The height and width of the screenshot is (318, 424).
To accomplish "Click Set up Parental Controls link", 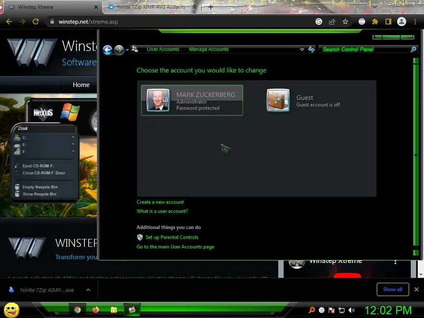I will (172, 237).
